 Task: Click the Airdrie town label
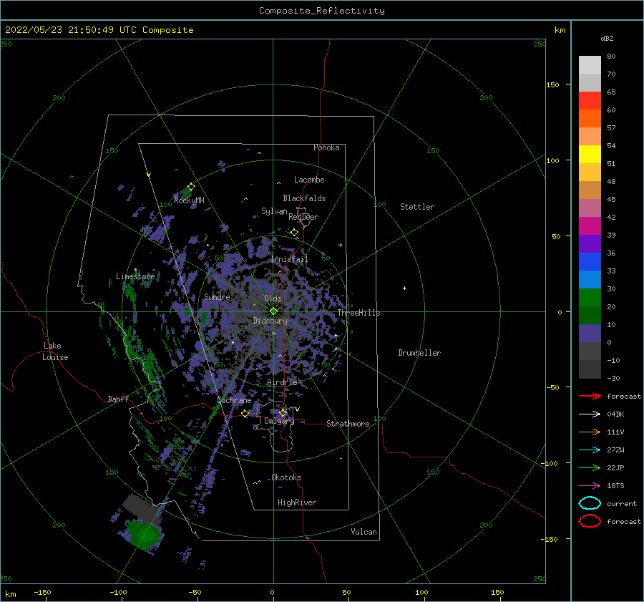(x=282, y=382)
